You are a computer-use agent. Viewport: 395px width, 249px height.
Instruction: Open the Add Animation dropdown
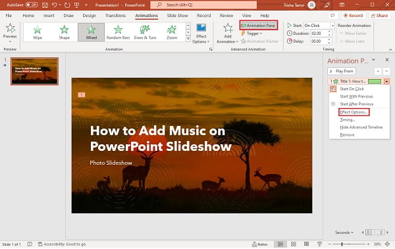click(x=228, y=34)
